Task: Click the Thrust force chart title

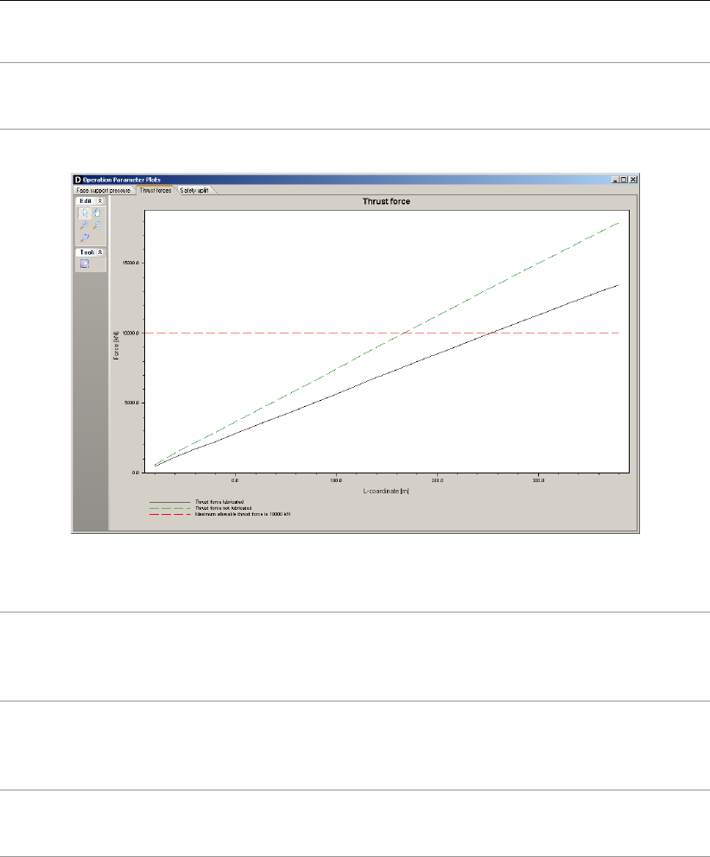Action: 386,201
